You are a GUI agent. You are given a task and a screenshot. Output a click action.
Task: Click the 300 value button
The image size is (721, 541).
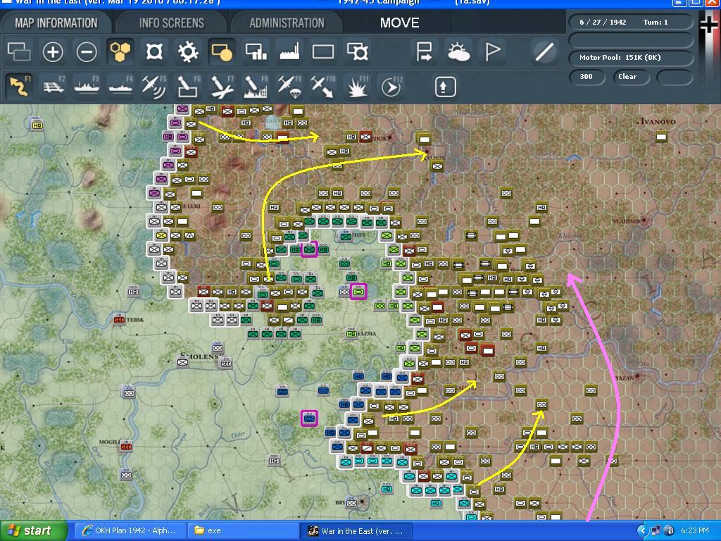pyautogui.click(x=587, y=77)
